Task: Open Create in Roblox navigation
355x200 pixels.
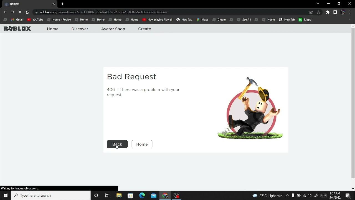Action: [144, 29]
